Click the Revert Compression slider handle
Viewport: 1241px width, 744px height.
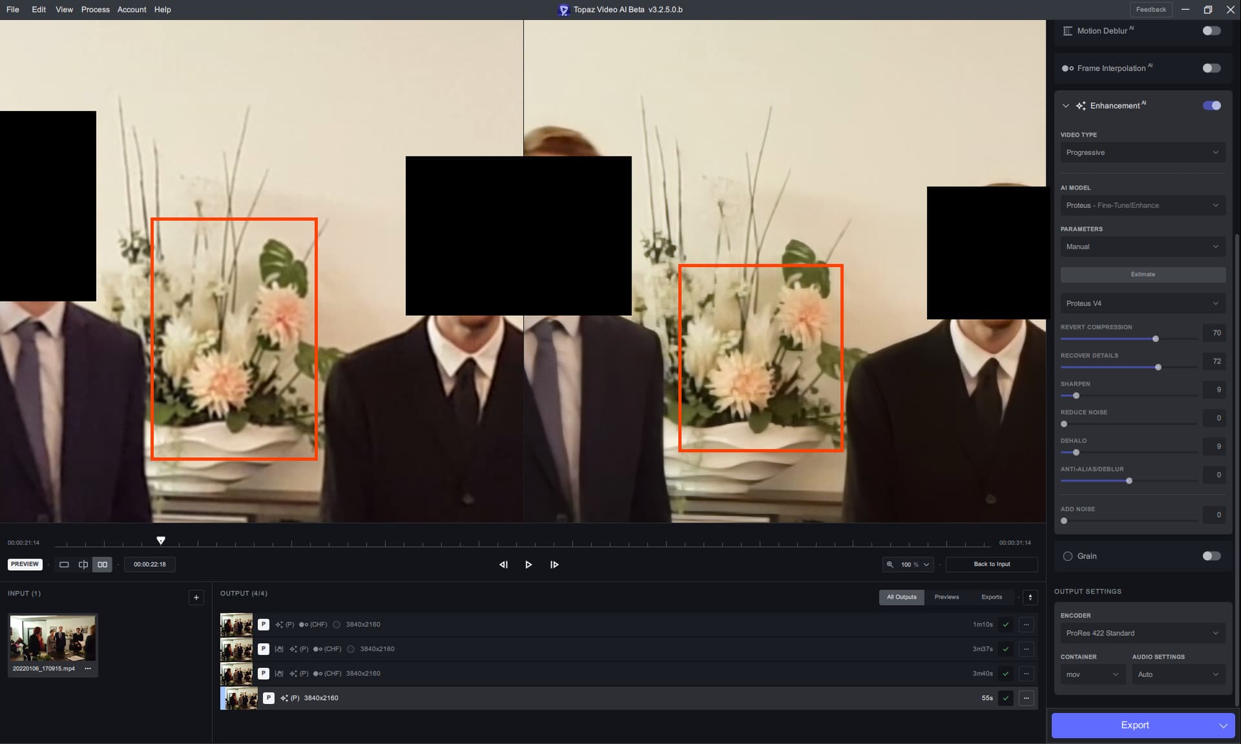[1156, 339]
